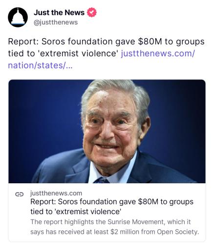Visit the @justthenews handle
This screenshot has width=214, height=245.
click(x=56, y=23)
